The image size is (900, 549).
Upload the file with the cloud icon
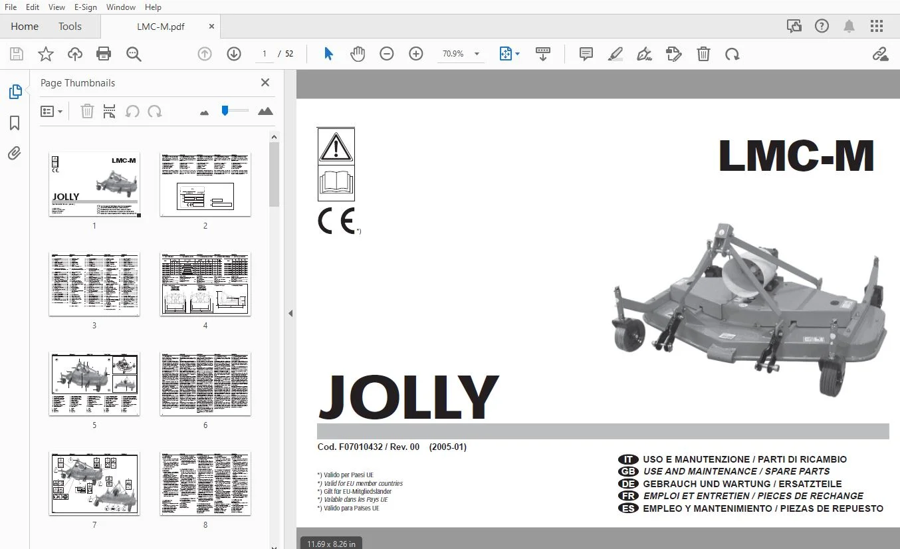[75, 54]
